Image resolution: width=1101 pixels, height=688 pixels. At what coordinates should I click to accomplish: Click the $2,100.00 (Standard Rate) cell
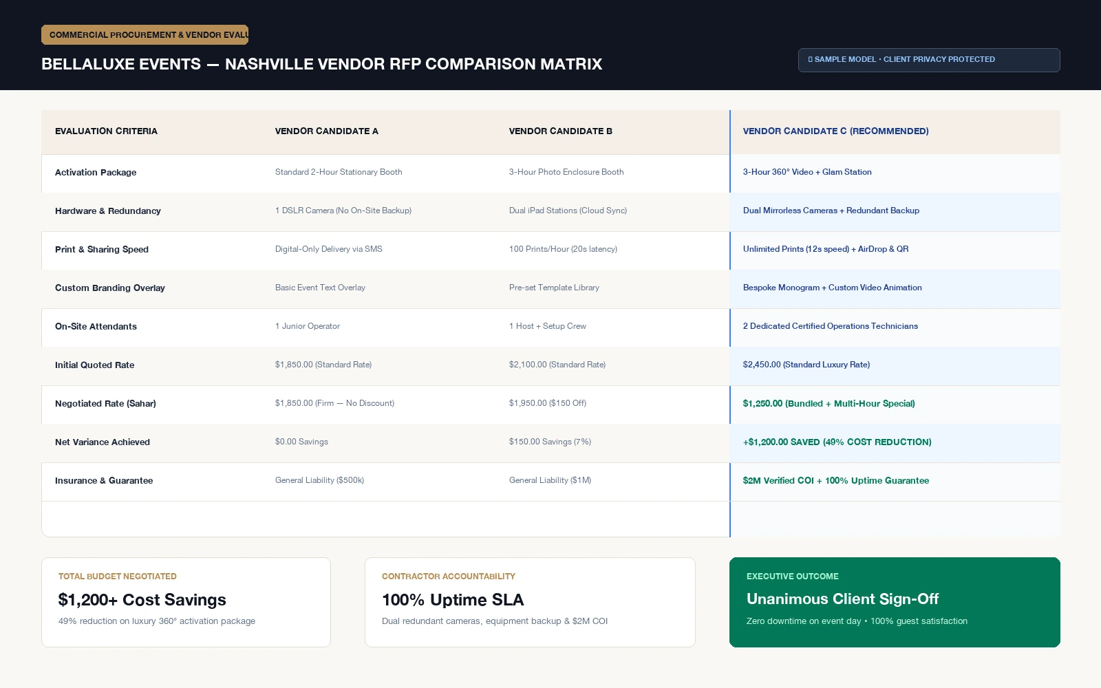coord(557,365)
